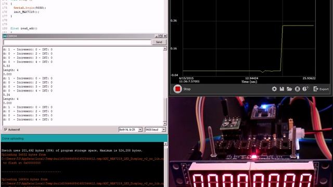Click 'float read_adc()' code line
The image size is (333, 187).
[x=24, y=29]
